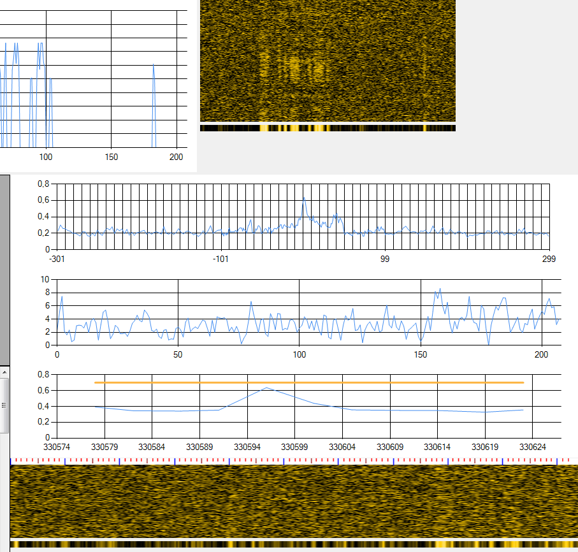Click the "10" label on the middle chart's y-axis

click(x=45, y=279)
